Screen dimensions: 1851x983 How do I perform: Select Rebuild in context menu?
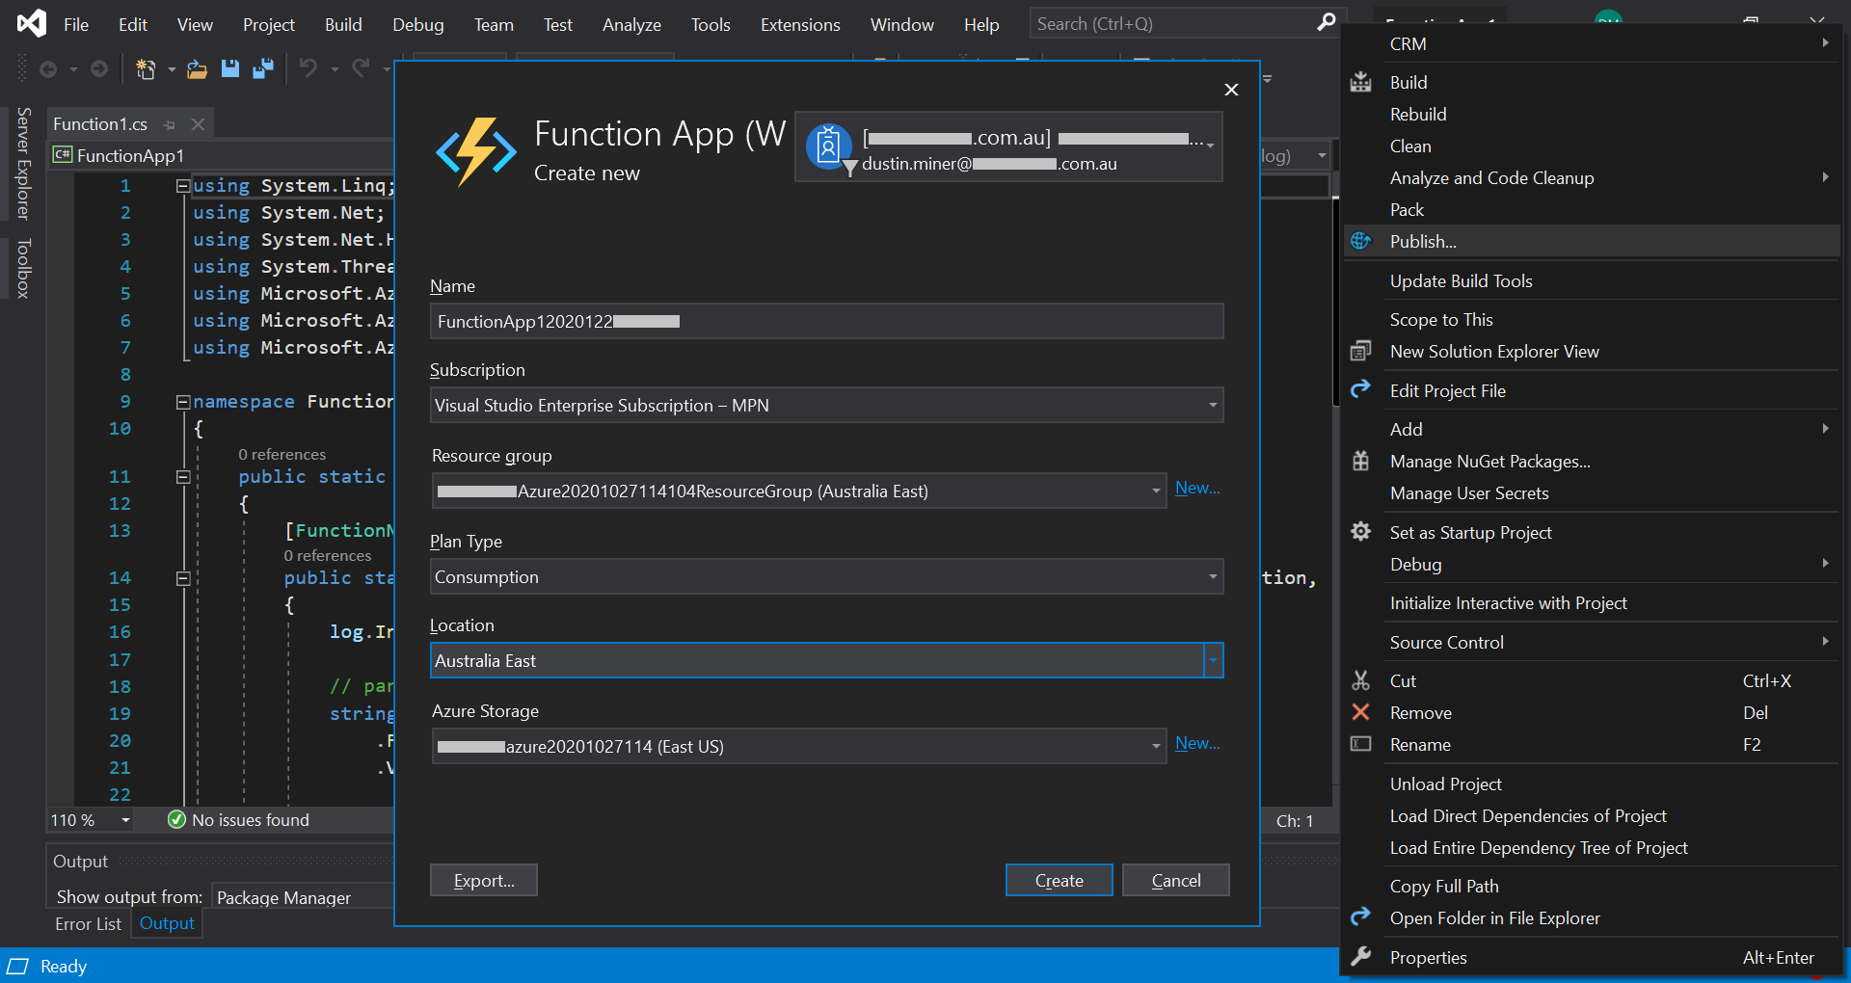[x=1592, y=114]
